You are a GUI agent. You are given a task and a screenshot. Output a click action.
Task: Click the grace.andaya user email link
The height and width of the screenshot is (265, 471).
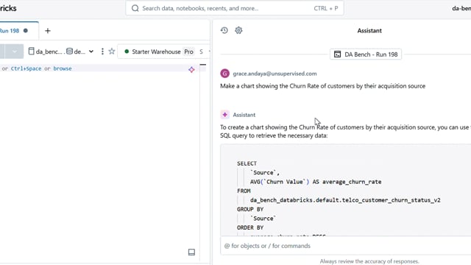[275, 74]
